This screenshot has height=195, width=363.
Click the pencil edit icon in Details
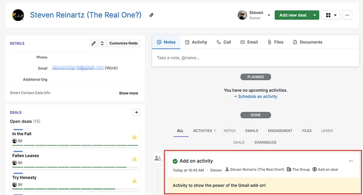point(94,43)
